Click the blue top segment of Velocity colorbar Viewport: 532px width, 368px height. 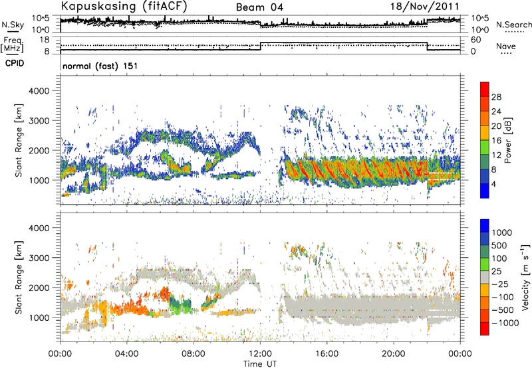click(x=485, y=226)
